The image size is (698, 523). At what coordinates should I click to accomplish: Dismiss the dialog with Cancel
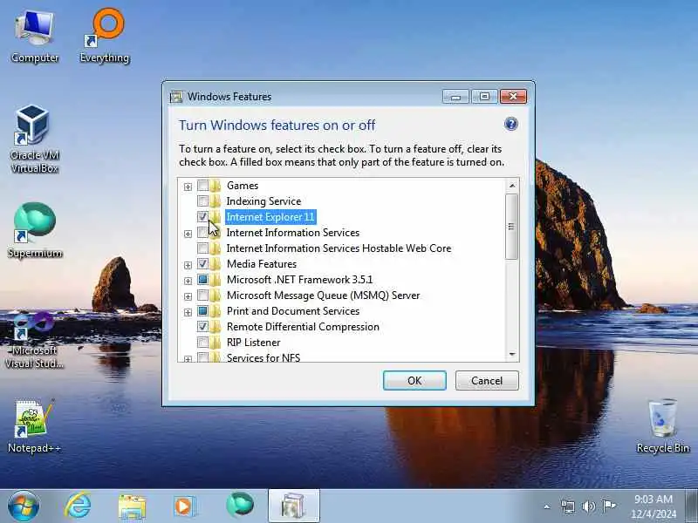click(x=487, y=381)
